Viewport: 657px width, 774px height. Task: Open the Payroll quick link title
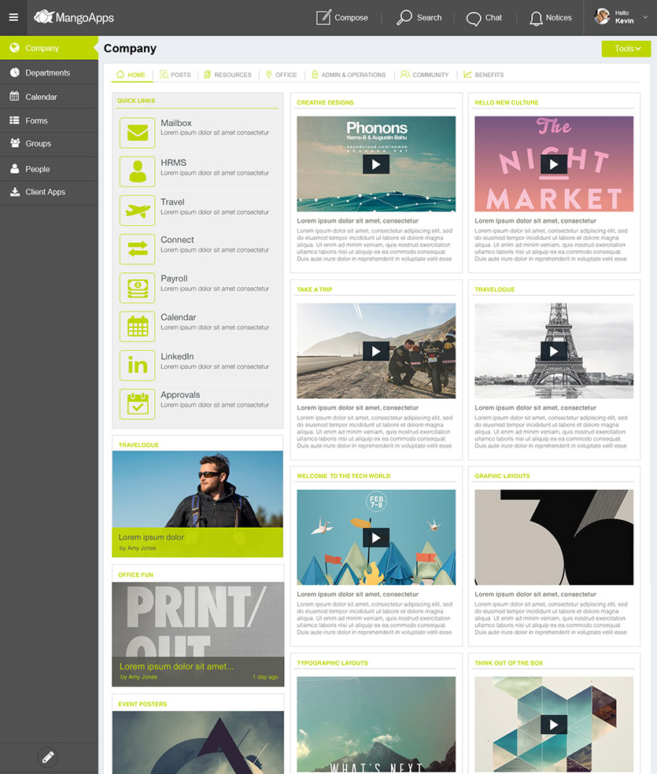[174, 278]
